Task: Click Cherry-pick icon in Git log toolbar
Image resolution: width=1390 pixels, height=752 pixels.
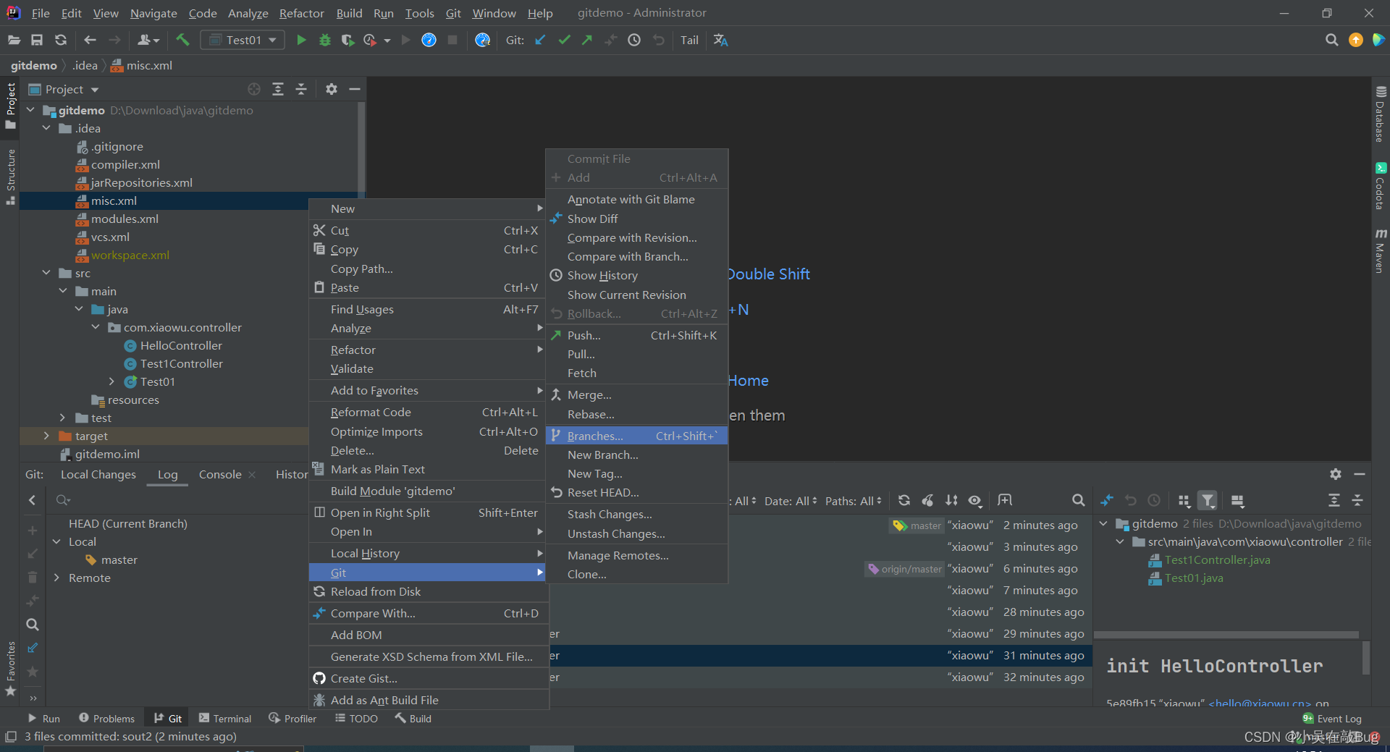Action: pyautogui.click(x=927, y=500)
